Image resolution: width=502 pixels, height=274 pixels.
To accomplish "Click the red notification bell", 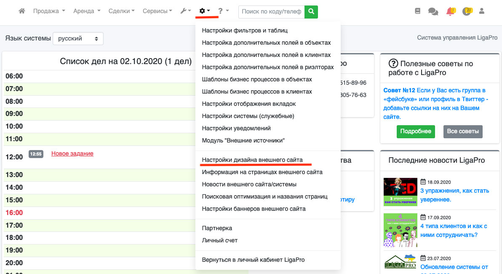I will coord(450,11).
